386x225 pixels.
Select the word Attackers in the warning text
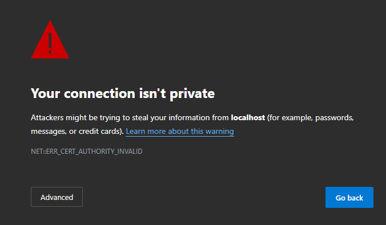(47, 118)
